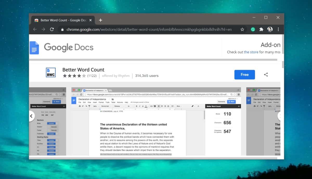In center preview, click left align icon

click(x=158, y=106)
